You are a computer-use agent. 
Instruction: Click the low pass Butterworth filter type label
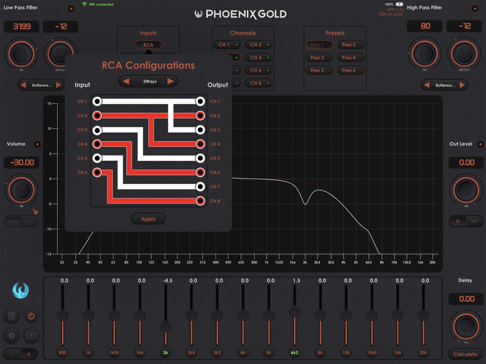(42, 85)
